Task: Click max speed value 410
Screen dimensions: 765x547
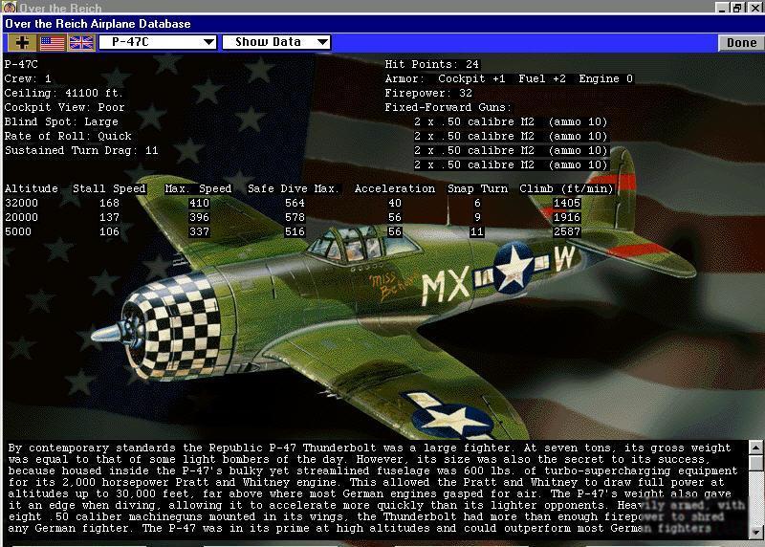Action: 199,203
